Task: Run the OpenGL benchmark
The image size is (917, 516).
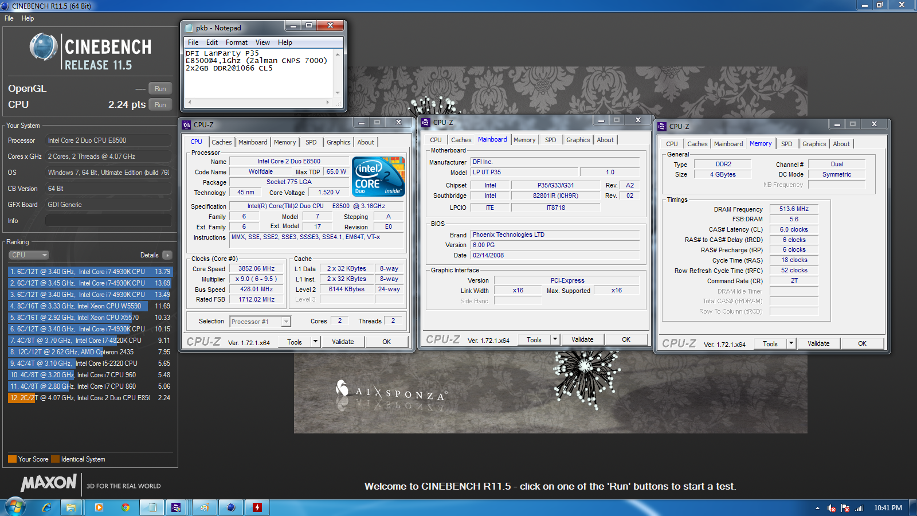Action: pos(160,89)
